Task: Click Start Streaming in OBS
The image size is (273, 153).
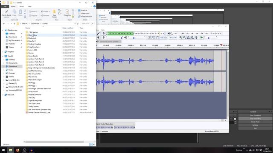Action: click(255, 115)
